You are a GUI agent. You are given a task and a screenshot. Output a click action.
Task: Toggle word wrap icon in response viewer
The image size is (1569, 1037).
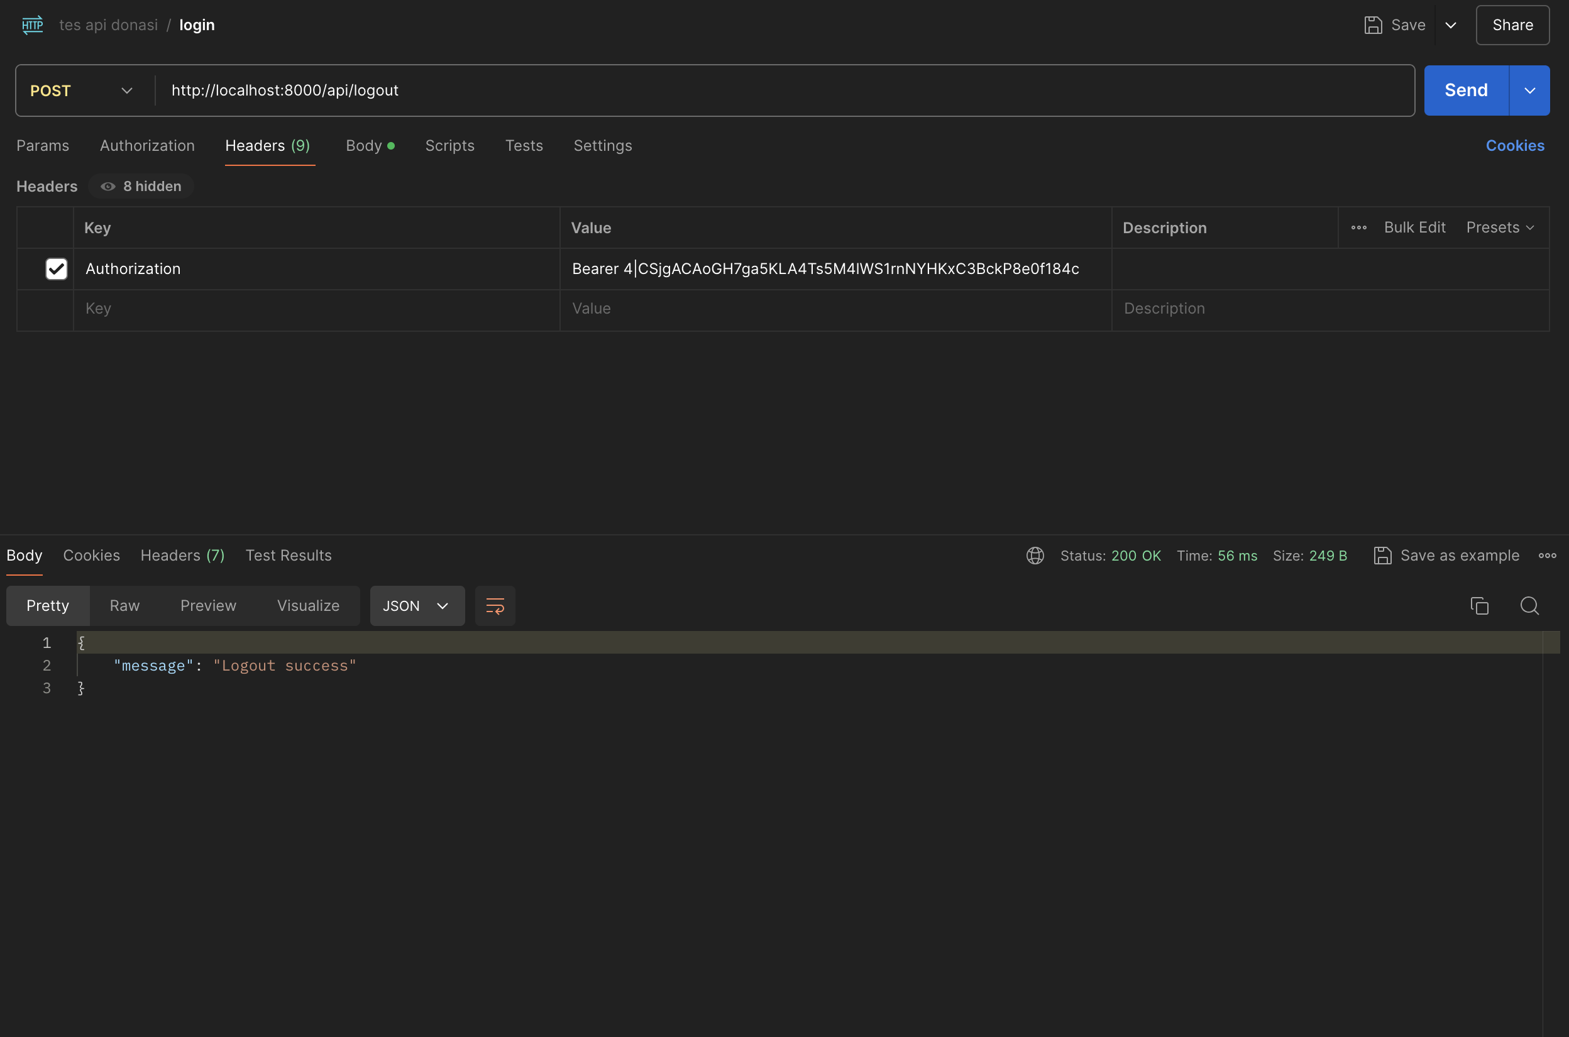495,606
